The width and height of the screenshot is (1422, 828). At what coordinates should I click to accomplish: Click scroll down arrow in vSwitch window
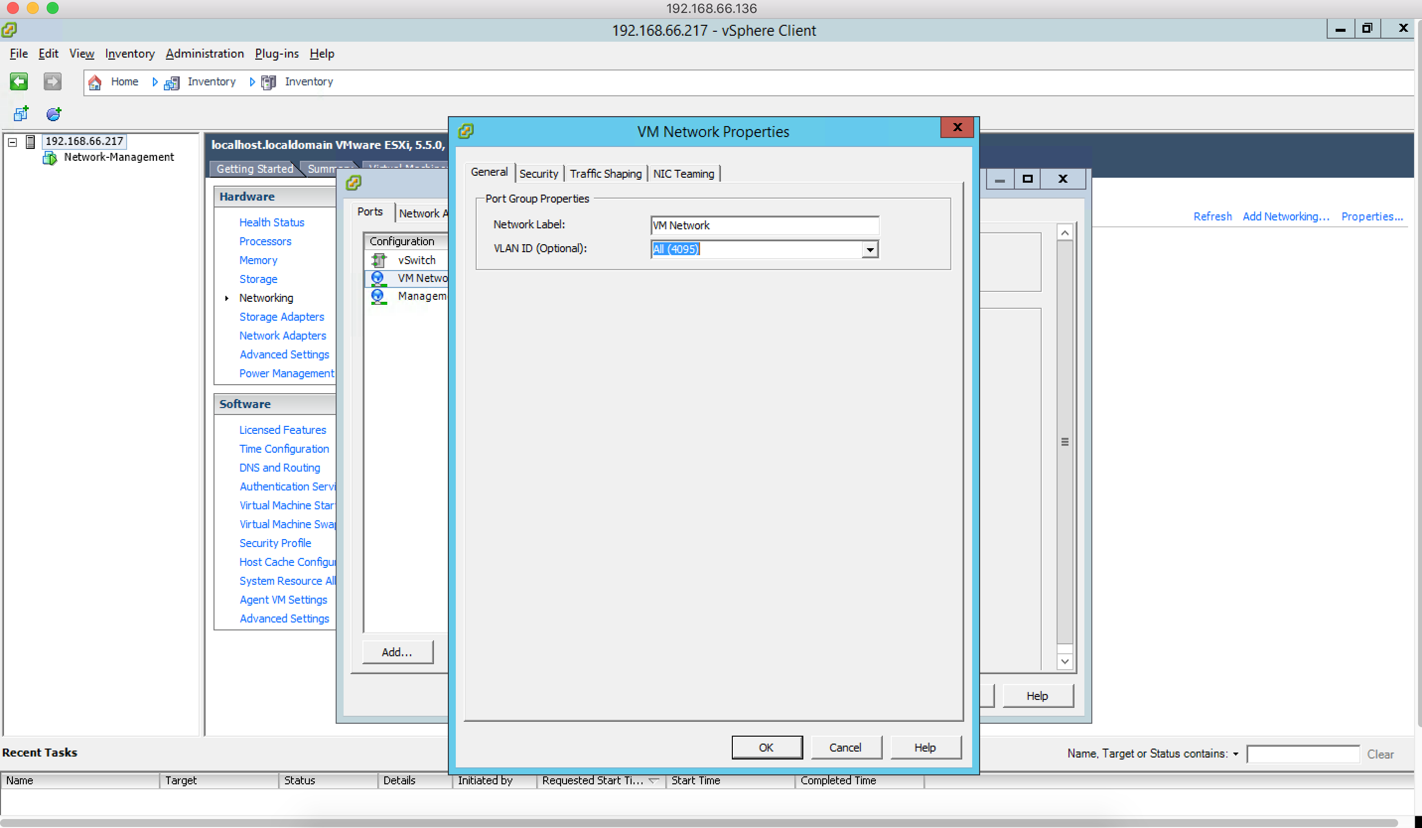[x=1065, y=662]
